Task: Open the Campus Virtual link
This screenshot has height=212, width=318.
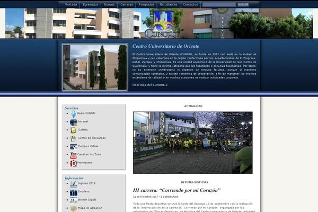Action: click(x=88, y=146)
